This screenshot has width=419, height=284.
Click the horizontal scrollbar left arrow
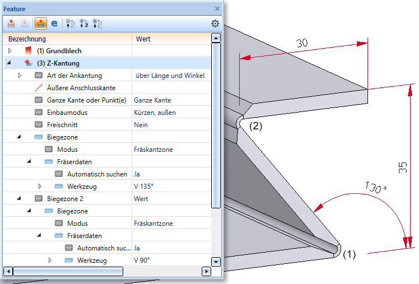(8, 272)
